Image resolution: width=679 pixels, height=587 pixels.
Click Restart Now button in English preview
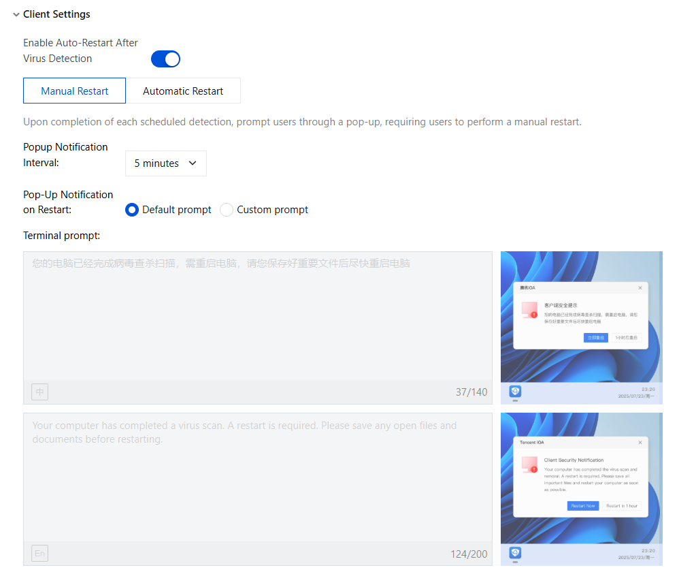pos(583,506)
